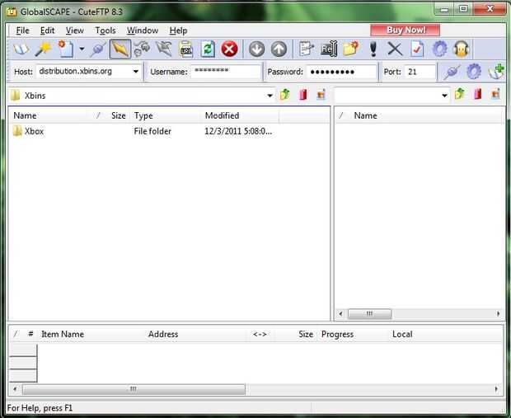Click the queue Item Name column header
This screenshot has height=418, width=511.
pyautogui.click(x=92, y=334)
